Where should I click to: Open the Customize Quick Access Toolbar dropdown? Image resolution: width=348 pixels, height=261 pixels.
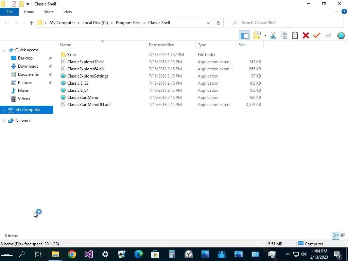pyautogui.click(x=28, y=4)
